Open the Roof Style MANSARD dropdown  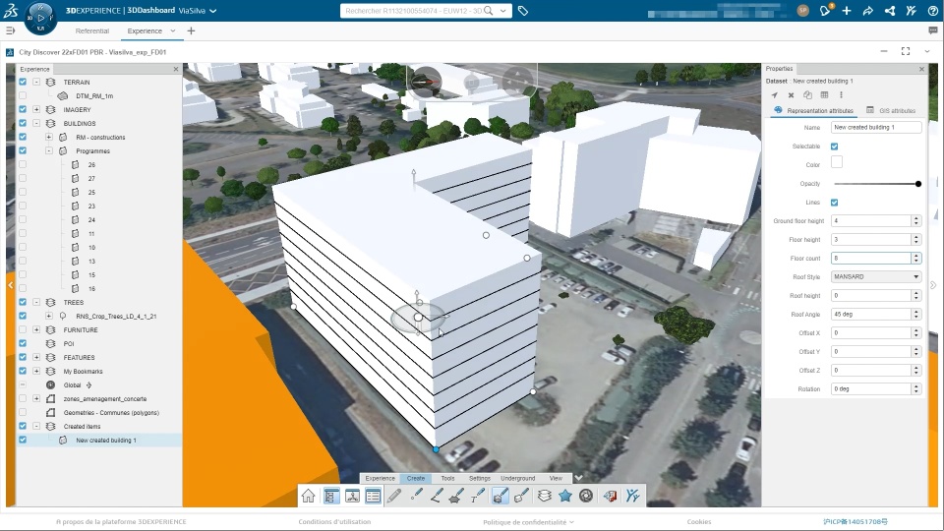(x=876, y=277)
